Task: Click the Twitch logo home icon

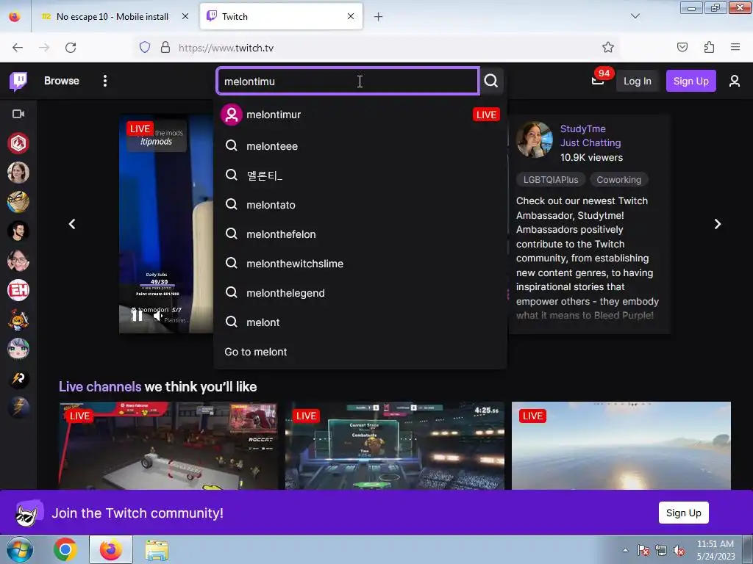Action: tap(18, 81)
